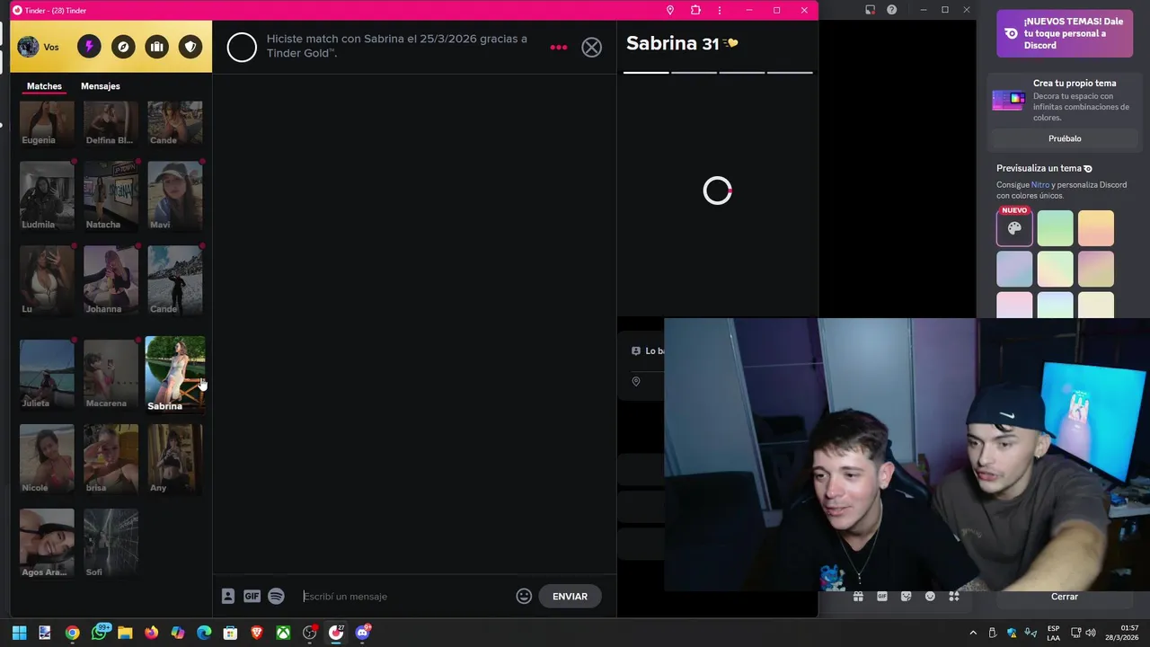Open Johanna's match thumbnail

coord(111,280)
